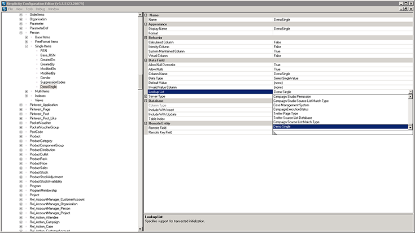Select the Views tree item

click(39, 100)
